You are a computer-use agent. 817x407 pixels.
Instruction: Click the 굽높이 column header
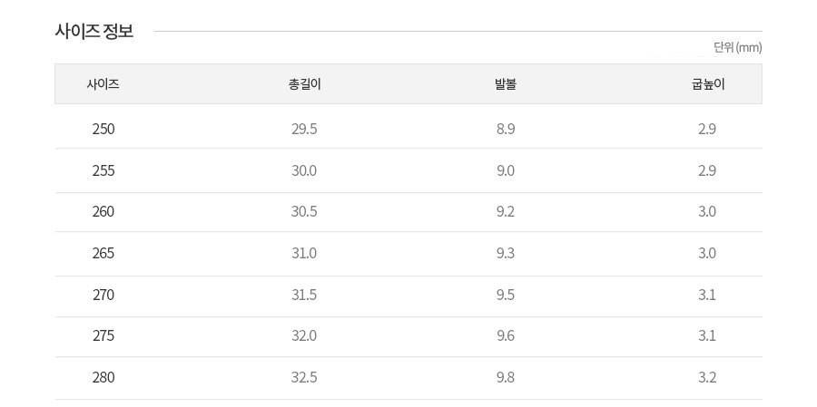coord(707,84)
